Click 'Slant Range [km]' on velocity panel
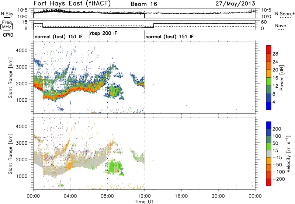 point(10,154)
